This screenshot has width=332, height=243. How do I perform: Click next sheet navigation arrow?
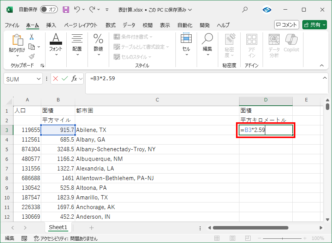[25, 228]
